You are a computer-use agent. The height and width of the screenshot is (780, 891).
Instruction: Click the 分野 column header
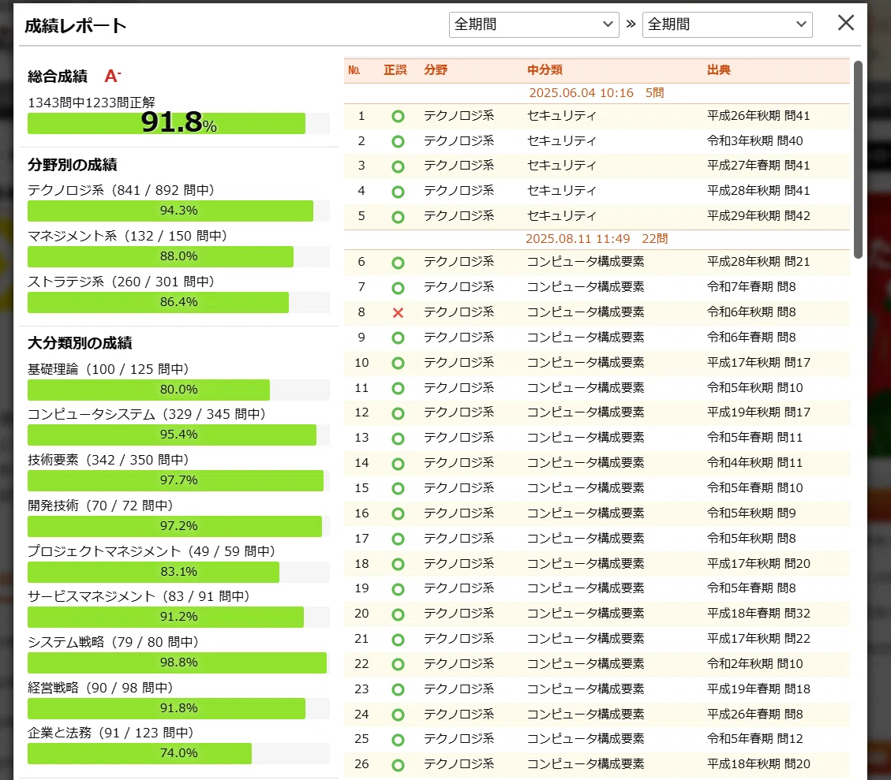pos(436,70)
